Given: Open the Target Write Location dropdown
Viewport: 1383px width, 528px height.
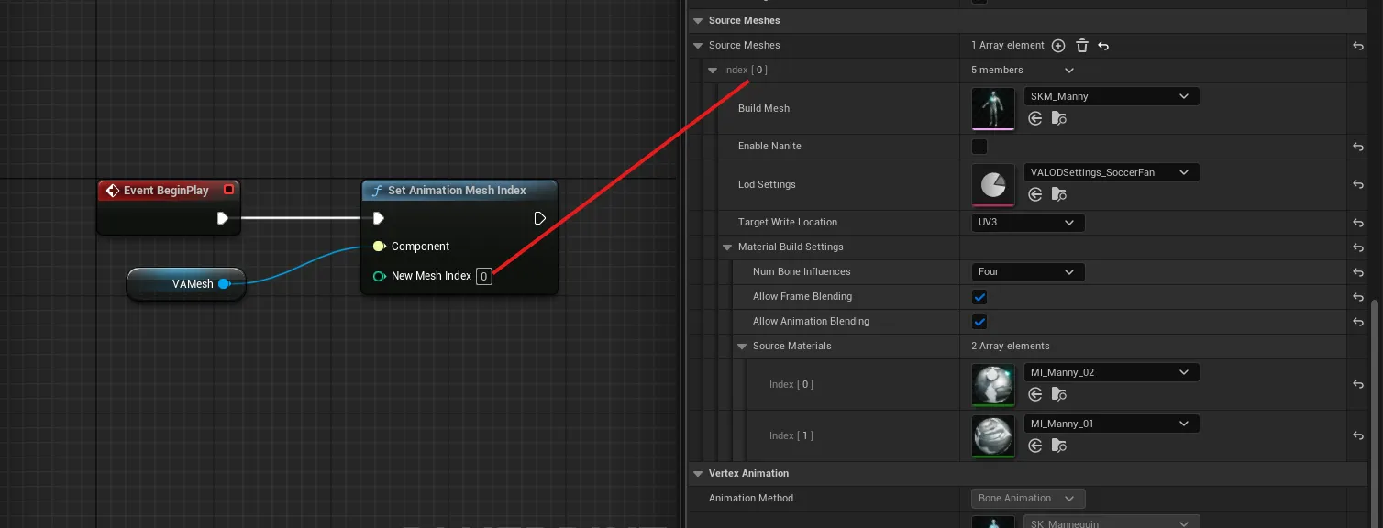Looking at the screenshot, I should point(1027,222).
